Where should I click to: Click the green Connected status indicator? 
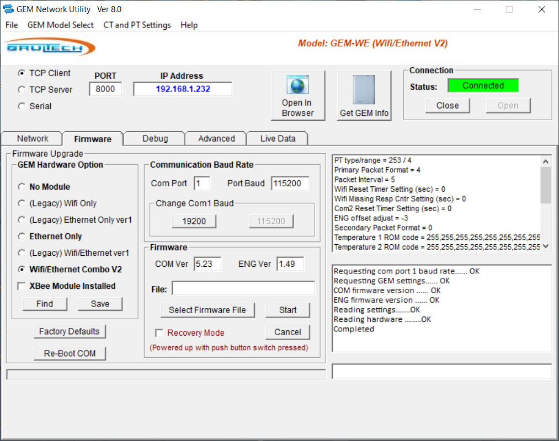tap(483, 85)
